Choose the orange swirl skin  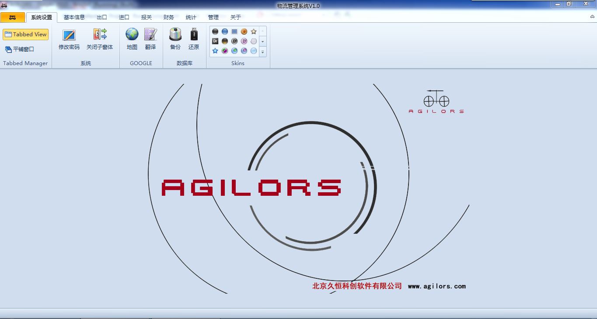244,31
